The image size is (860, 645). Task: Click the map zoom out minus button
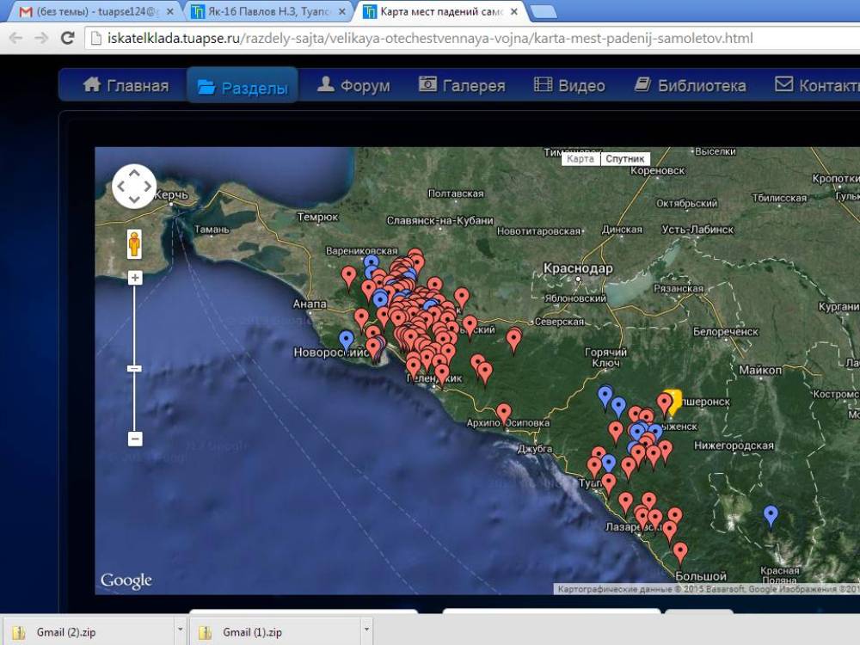point(134,439)
